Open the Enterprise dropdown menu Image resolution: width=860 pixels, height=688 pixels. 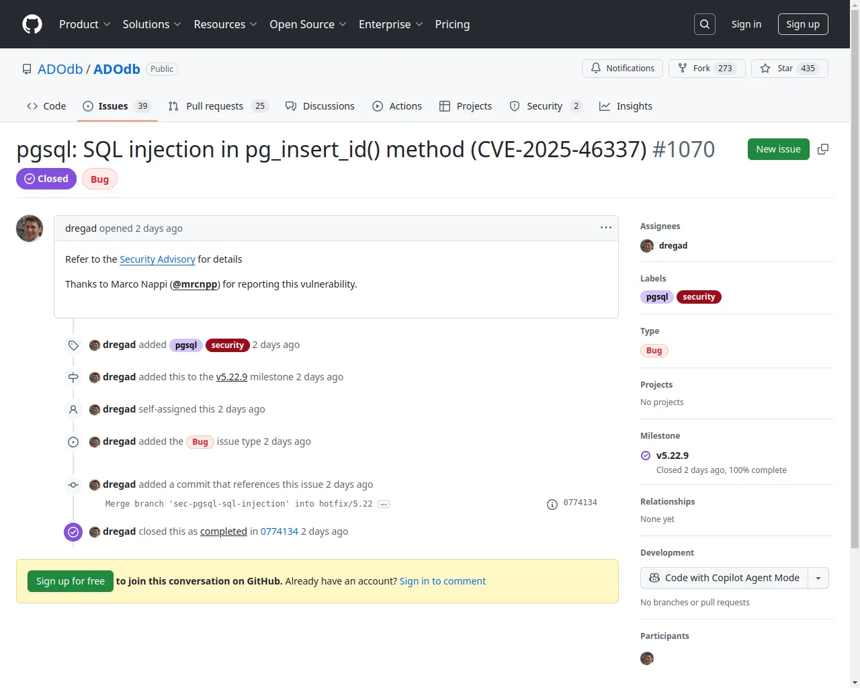tap(391, 24)
